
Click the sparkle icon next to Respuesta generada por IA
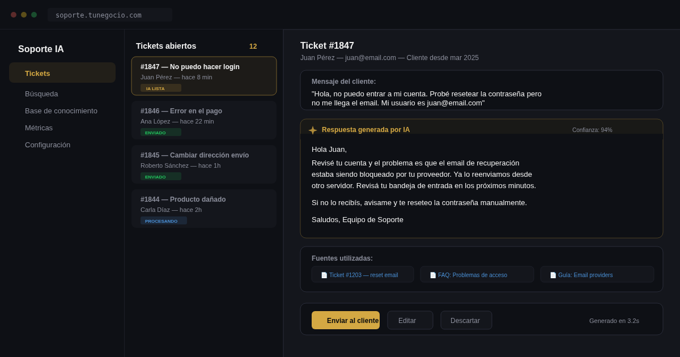click(313, 130)
